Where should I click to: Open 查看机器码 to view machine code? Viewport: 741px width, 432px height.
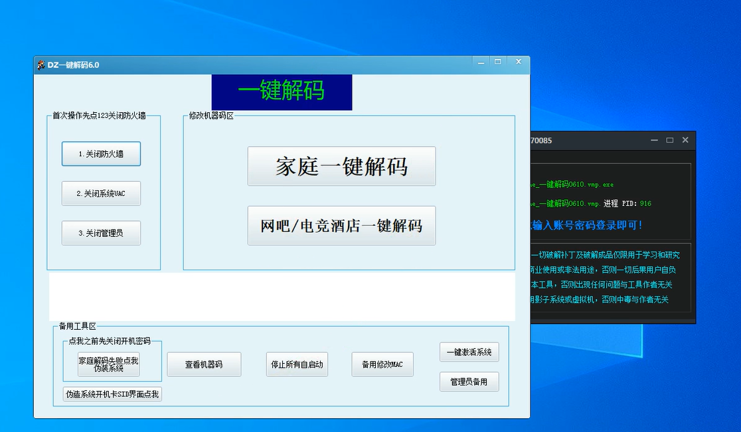204,364
